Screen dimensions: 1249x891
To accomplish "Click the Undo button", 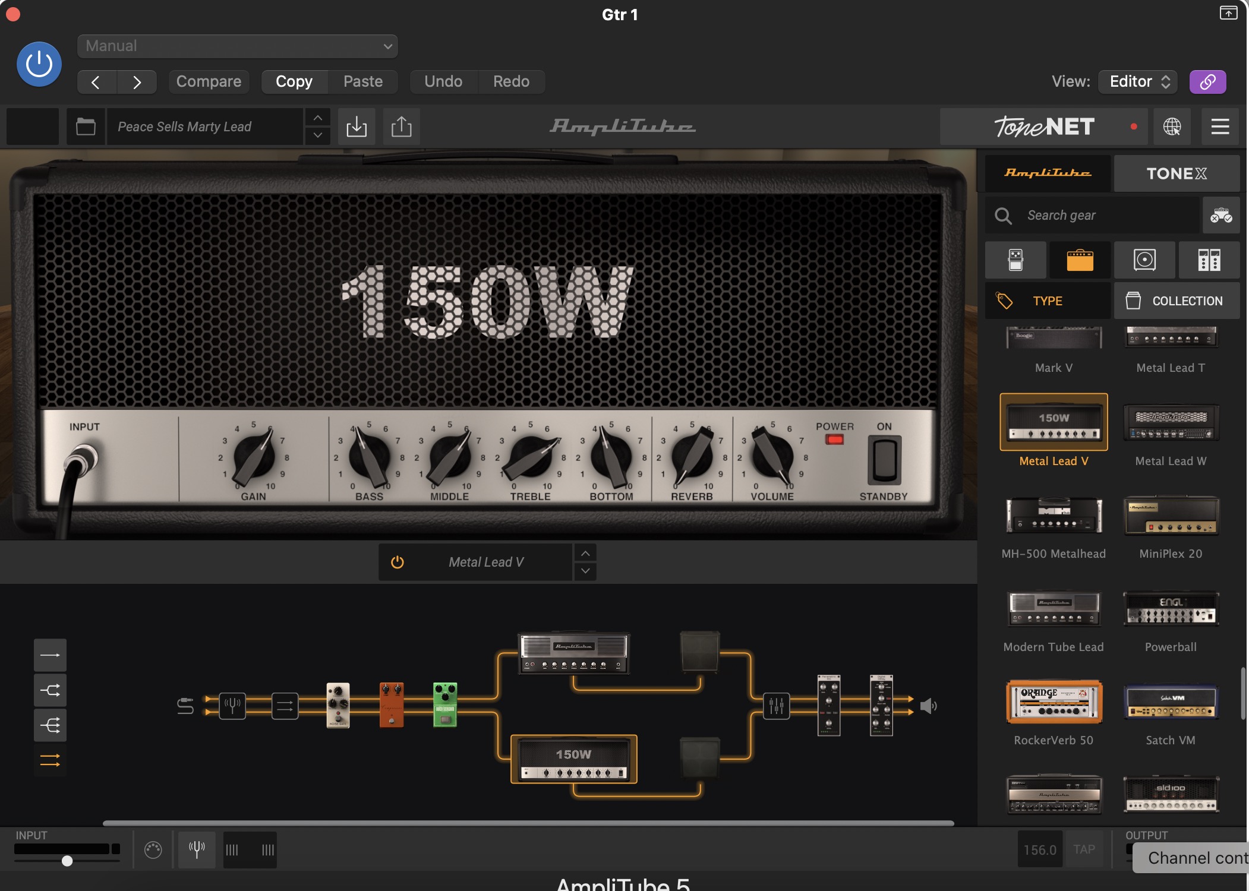I will (x=443, y=81).
